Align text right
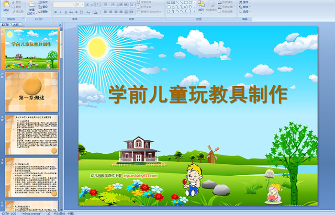 (x=116, y=12)
